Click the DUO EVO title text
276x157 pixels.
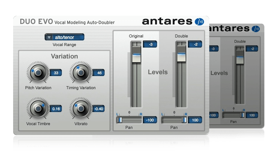point(36,22)
